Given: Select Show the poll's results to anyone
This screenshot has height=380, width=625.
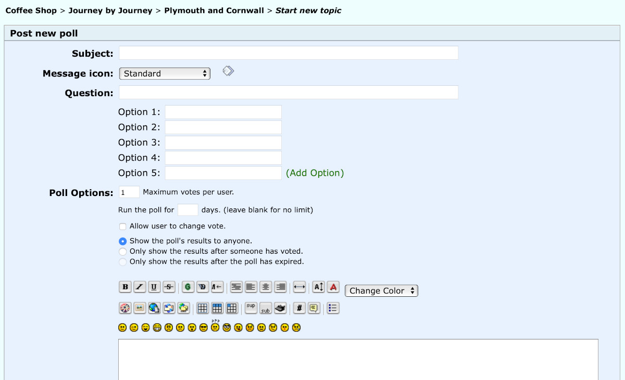Looking at the screenshot, I should pyautogui.click(x=123, y=241).
